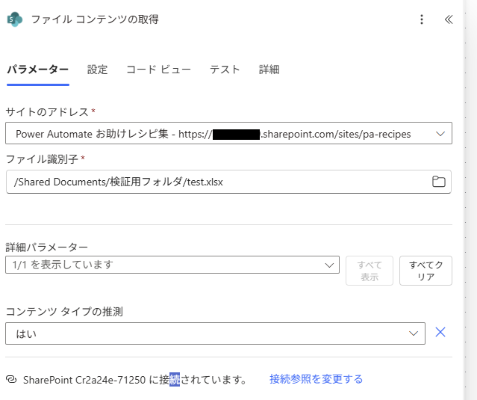
Task: Open the 詳細 tab
Action: [x=269, y=70]
